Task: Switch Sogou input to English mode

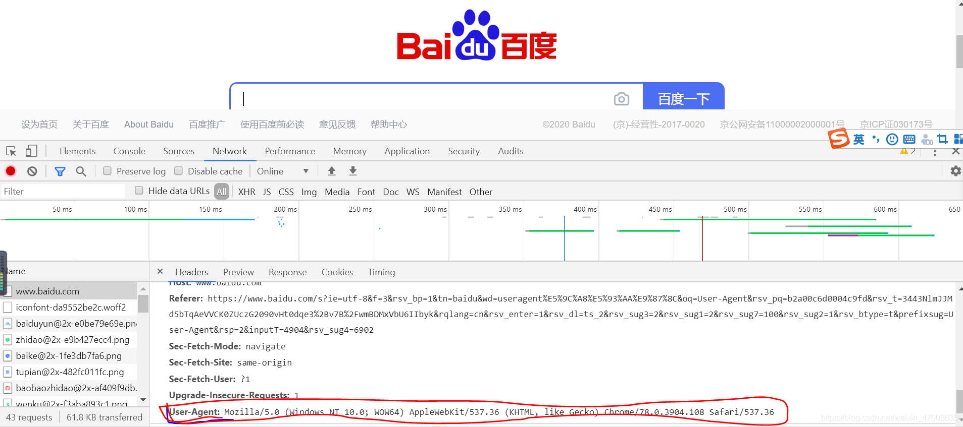Action: click(x=858, y=139)
